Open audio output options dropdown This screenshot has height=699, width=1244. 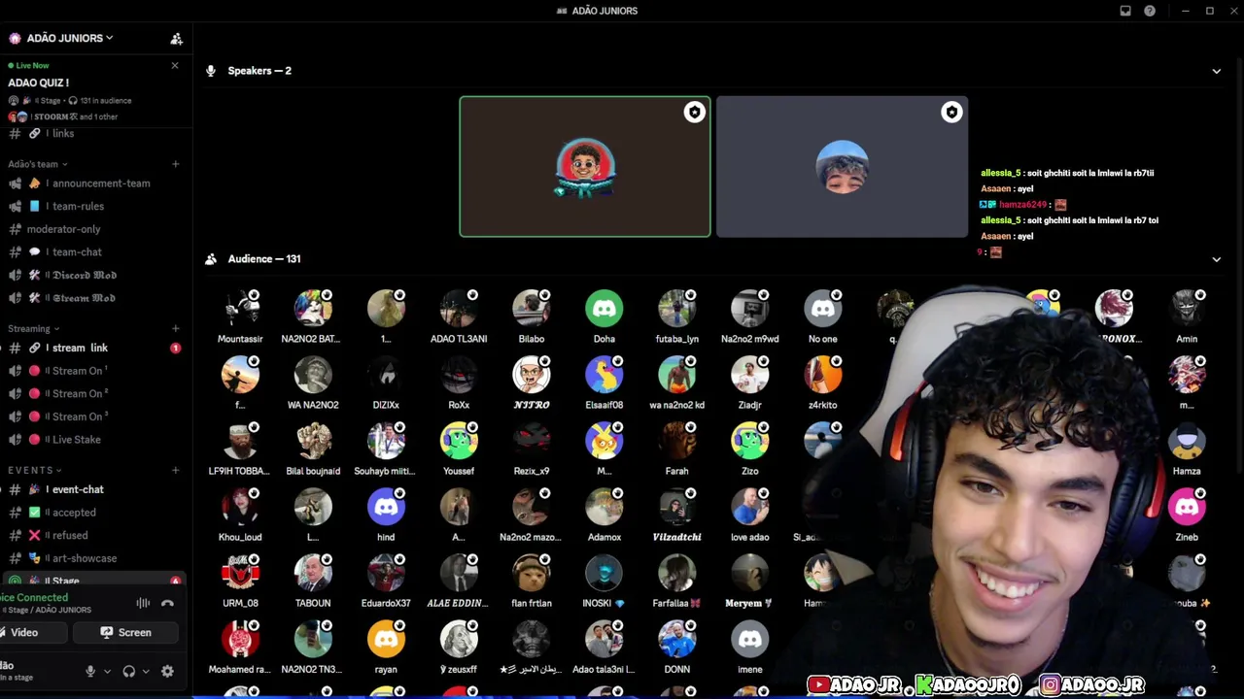click(x=146, y=671)
